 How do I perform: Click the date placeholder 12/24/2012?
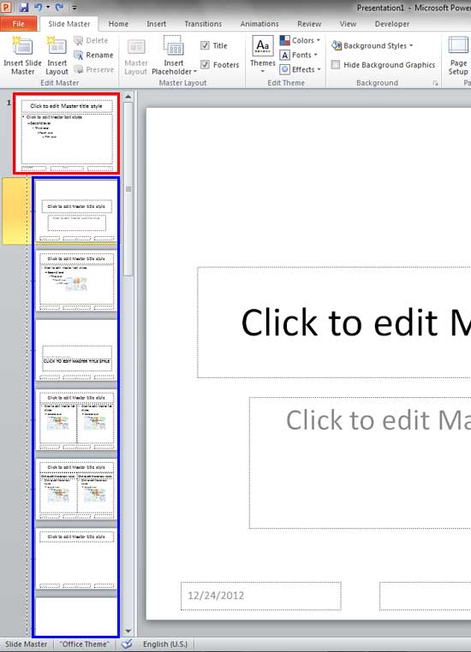(261, 596)
